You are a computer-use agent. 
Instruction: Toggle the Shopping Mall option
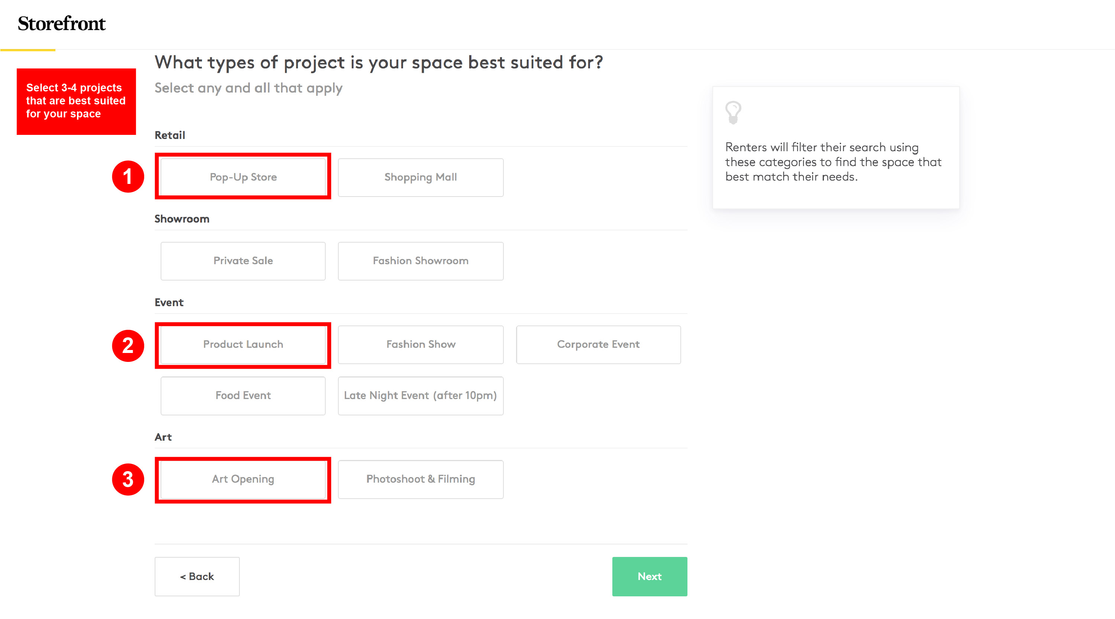420,177
